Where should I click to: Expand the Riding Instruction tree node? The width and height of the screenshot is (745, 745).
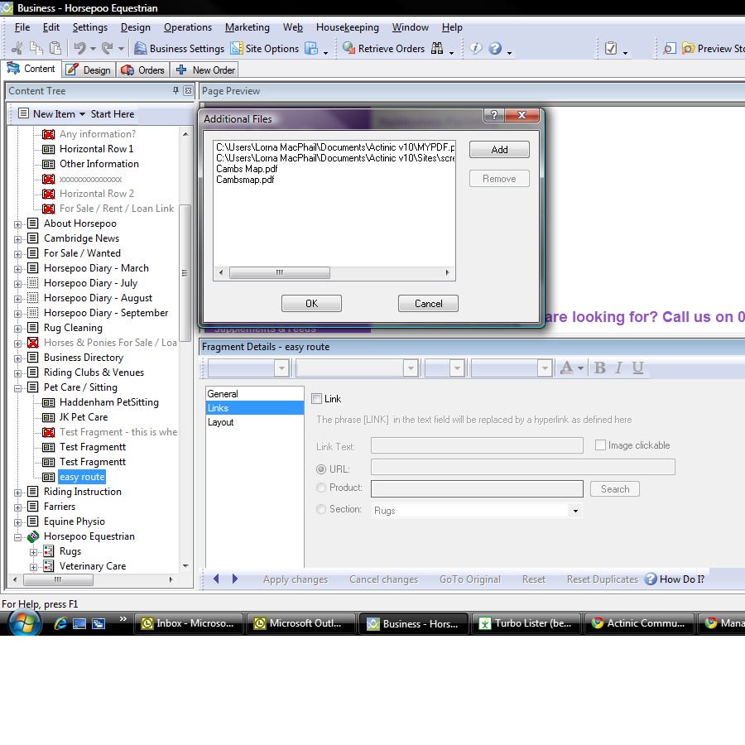(18, 493)
